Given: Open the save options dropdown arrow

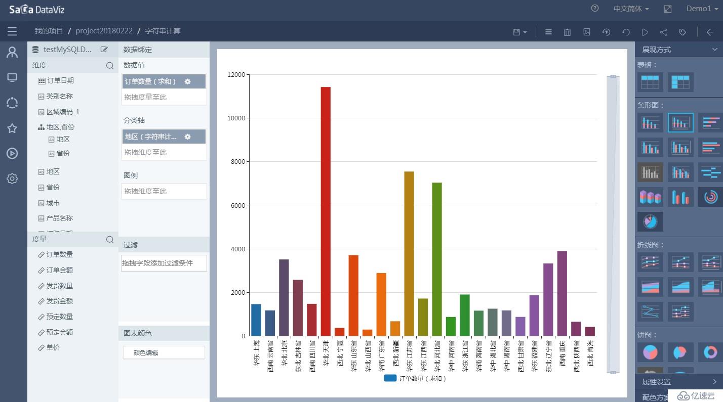Looking at the screenshot, I should [525, 32].
